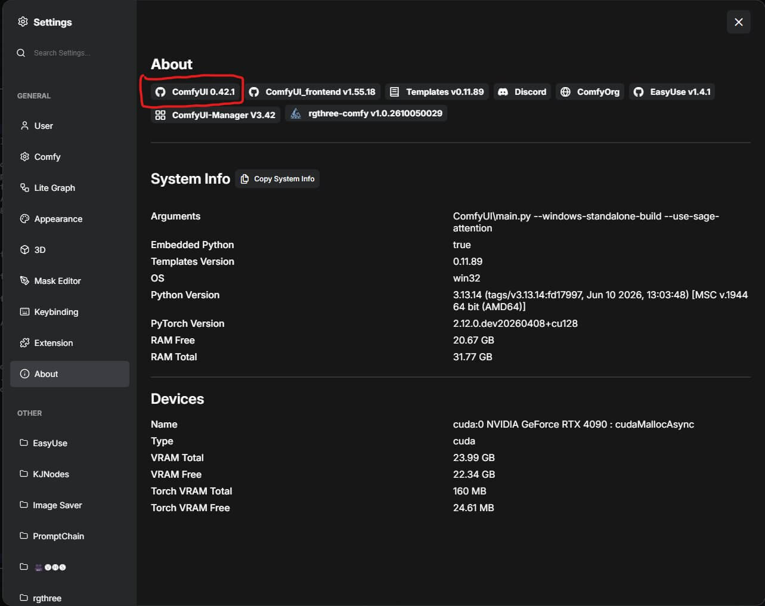Click the Extension puzzle icon

pyautogui.click(x=24, y=343)
